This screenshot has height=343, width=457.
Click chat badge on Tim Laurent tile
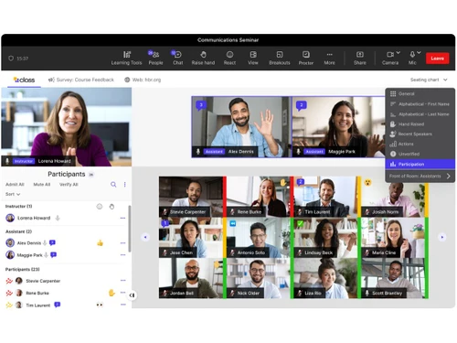click(301, 182)
